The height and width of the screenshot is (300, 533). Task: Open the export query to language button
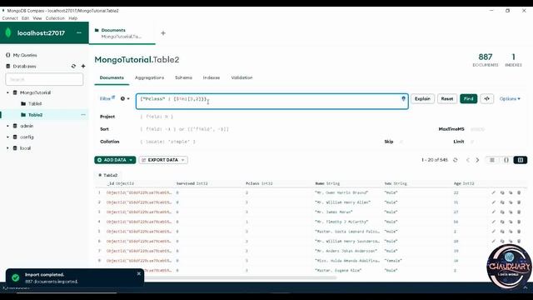486,98
